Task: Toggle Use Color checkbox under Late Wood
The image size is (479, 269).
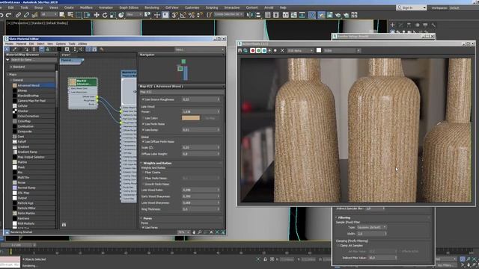Action: 143,118
